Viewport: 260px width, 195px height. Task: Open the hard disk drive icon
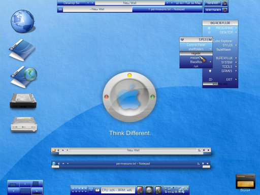[x=23, y=101]
